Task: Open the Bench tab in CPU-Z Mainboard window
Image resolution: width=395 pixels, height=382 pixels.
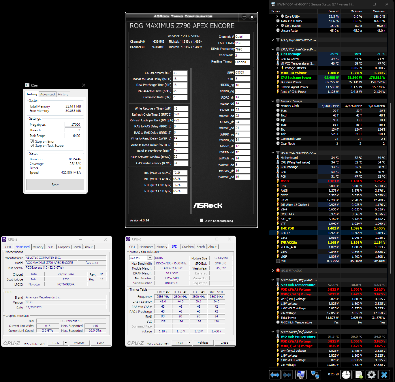Action: tap(77, 247)
